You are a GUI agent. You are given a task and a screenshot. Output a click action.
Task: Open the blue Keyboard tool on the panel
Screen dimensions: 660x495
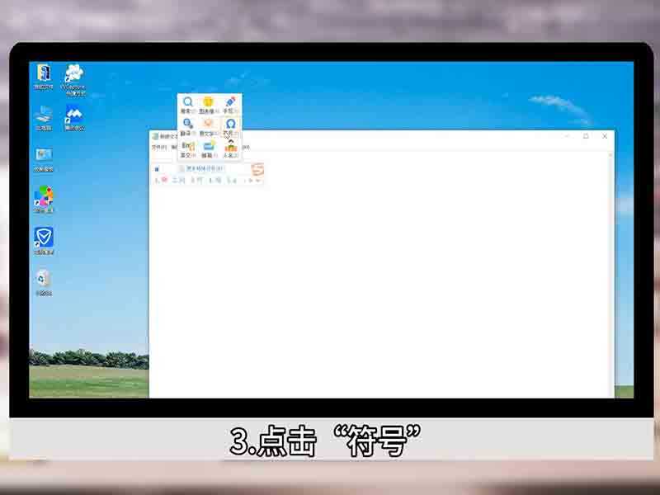pos(208,147)
